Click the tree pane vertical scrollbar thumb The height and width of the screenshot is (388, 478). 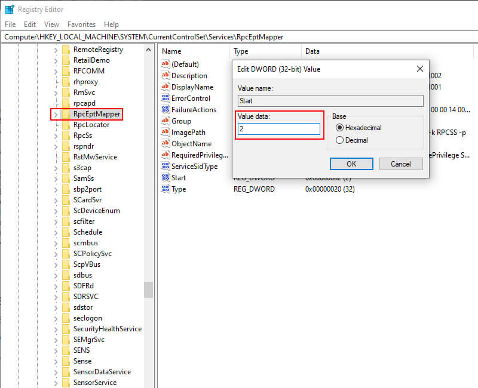click(x=148, y=290)
